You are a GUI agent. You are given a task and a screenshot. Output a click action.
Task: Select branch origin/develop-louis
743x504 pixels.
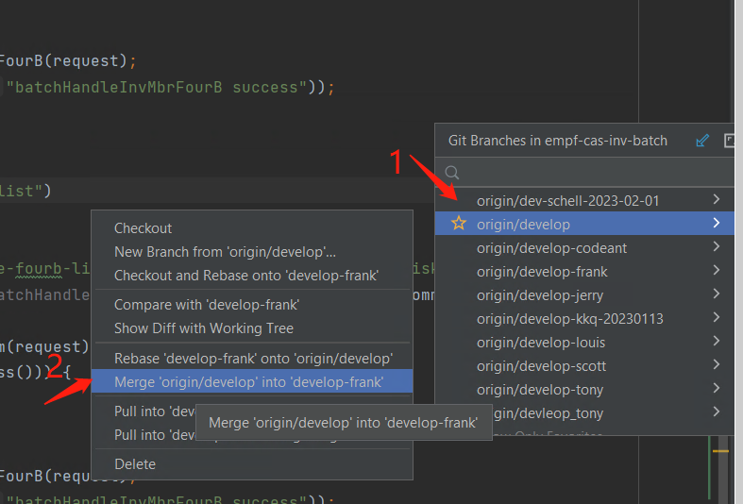point(584,342)
